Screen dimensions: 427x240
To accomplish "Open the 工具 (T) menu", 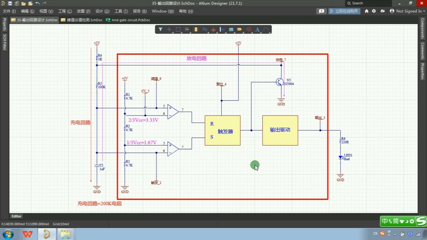I will click(121, 11).
